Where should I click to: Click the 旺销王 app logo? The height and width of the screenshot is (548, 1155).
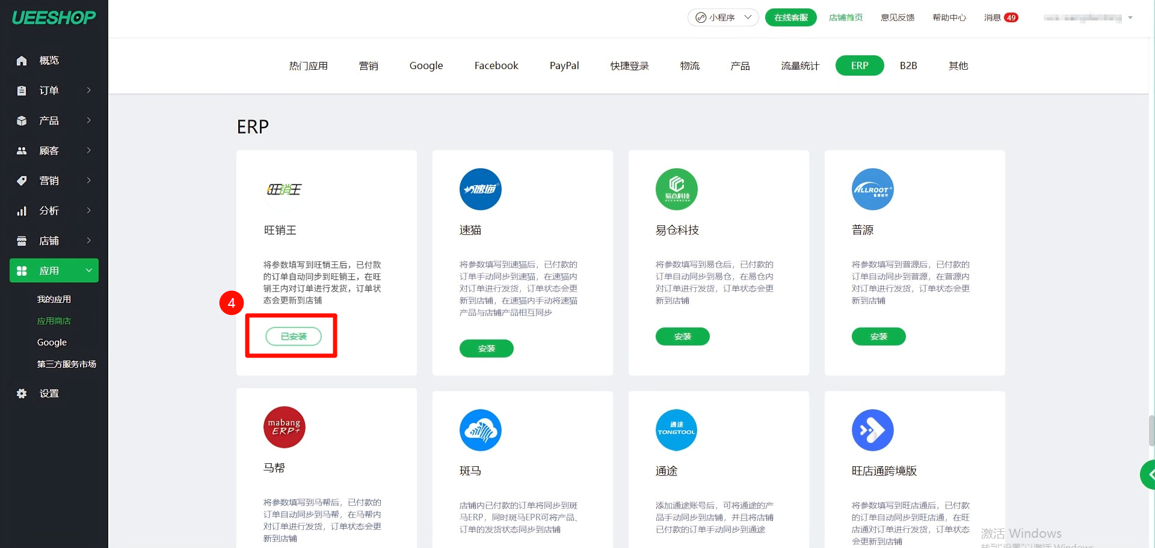coord(285,189)
